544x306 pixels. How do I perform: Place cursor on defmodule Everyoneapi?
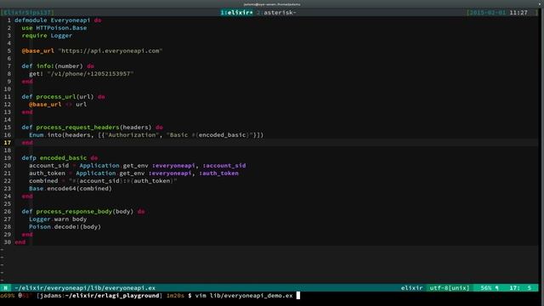click(52, 20)
